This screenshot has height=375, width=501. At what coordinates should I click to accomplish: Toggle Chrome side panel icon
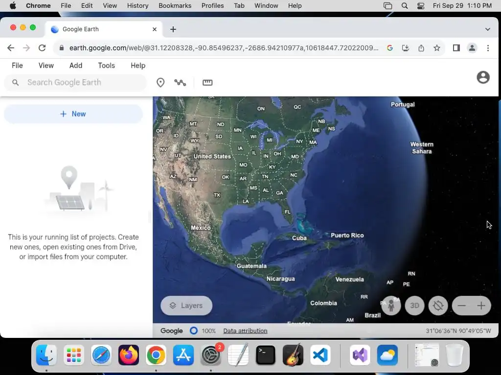tap(456, 48)
